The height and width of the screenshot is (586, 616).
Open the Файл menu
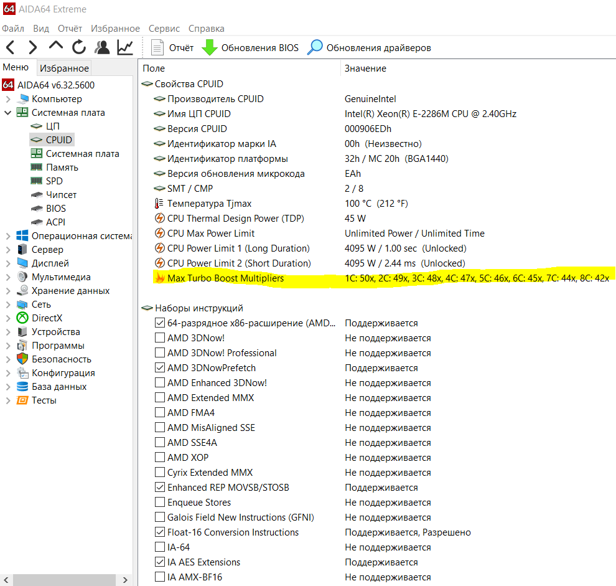pyautogui.click(x=13, y=29)
